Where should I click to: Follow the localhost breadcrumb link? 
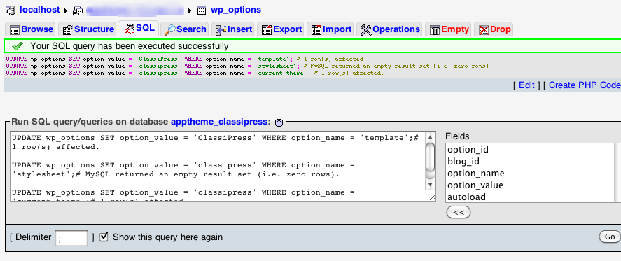(x=40, y=10)
